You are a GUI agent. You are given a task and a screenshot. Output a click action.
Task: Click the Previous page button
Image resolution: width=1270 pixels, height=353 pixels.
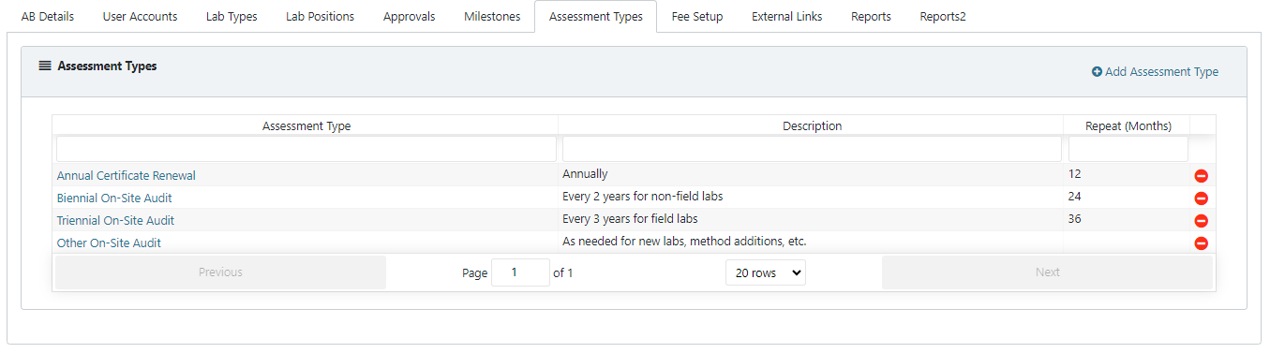(x=220, y=272)
